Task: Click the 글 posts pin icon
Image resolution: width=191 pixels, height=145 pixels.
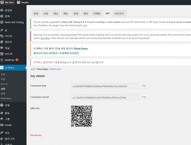Action: 2,30
